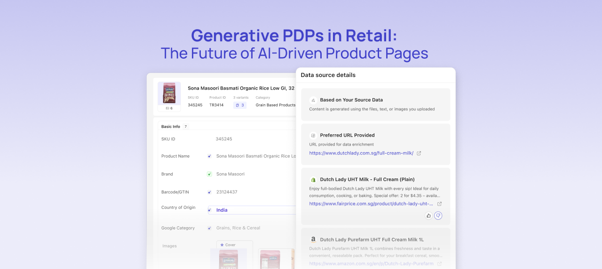The image size is (602, 269).
Task: Click the Preferred URL Provided icon
Action: (313, 135)
